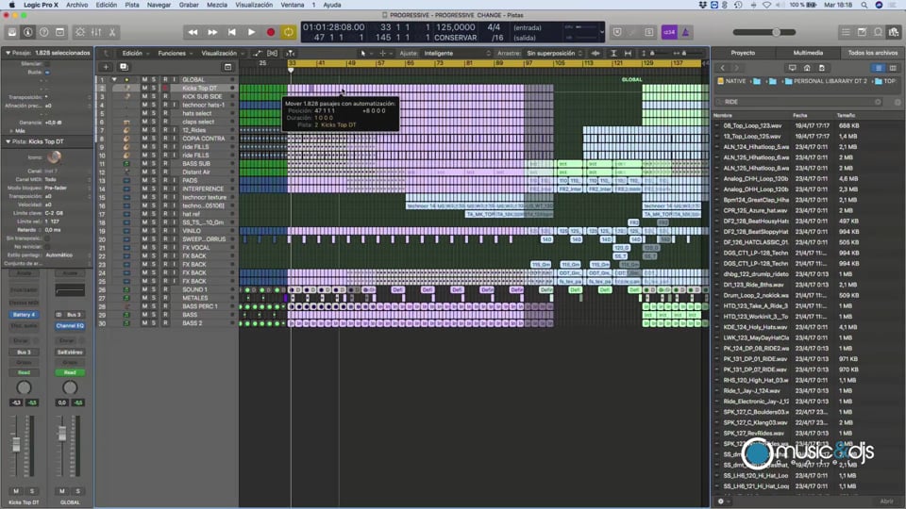
Task: Click the Home location button in browser
Action: click(807, 68)
